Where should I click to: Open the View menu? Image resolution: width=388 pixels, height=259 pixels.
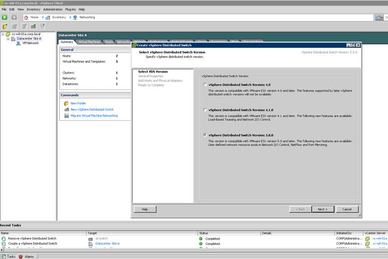click(21, 9)
